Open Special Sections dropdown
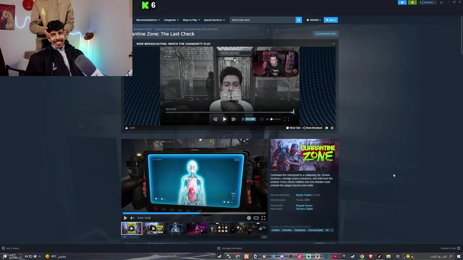Image resolution: width=463 pixels, height=260 pixels. [214, 20]
